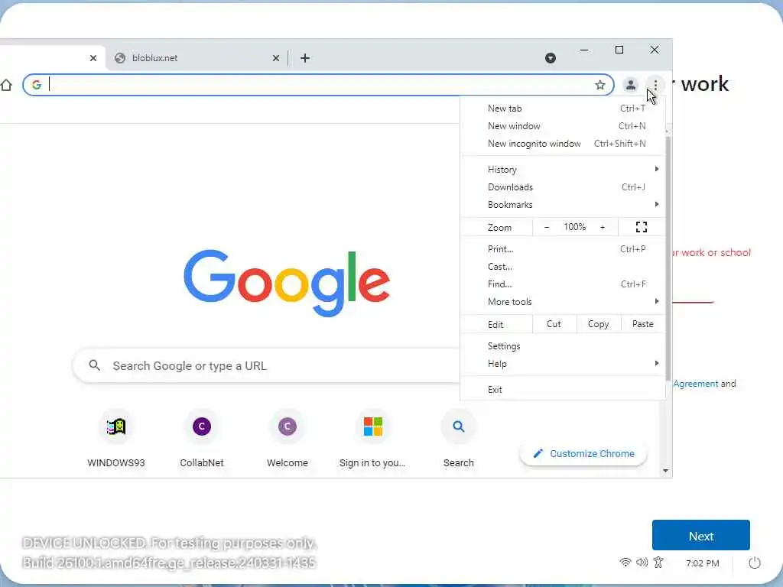Viewport: 783px width, 587px height.
Task: Open the power button icon
Action: [755, 563]
